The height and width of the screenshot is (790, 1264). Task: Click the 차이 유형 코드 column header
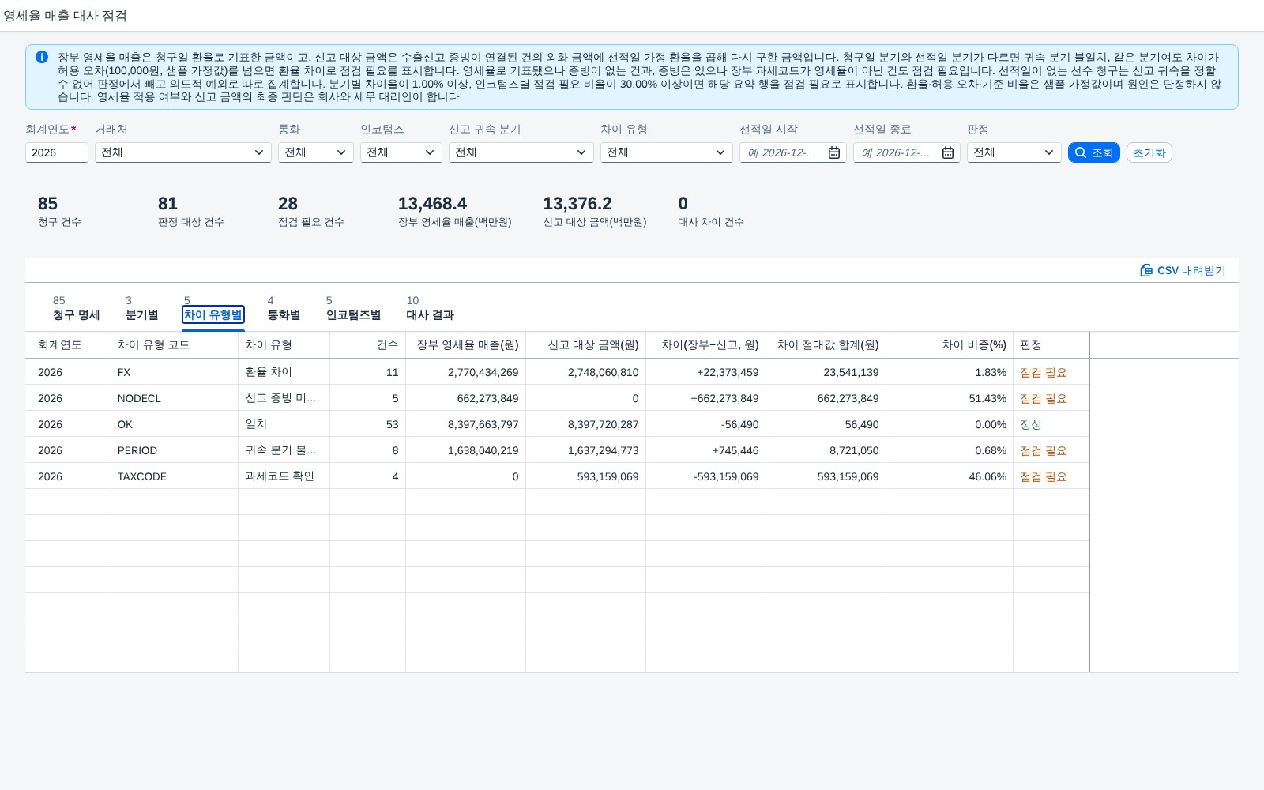pyautogui.click(x=175, y=345)
